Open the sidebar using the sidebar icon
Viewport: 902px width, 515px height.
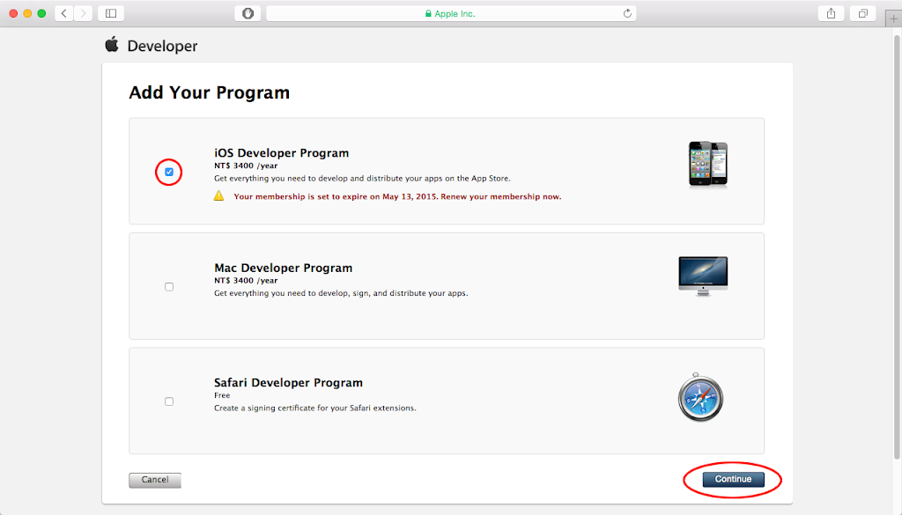[x=109, y=13]
